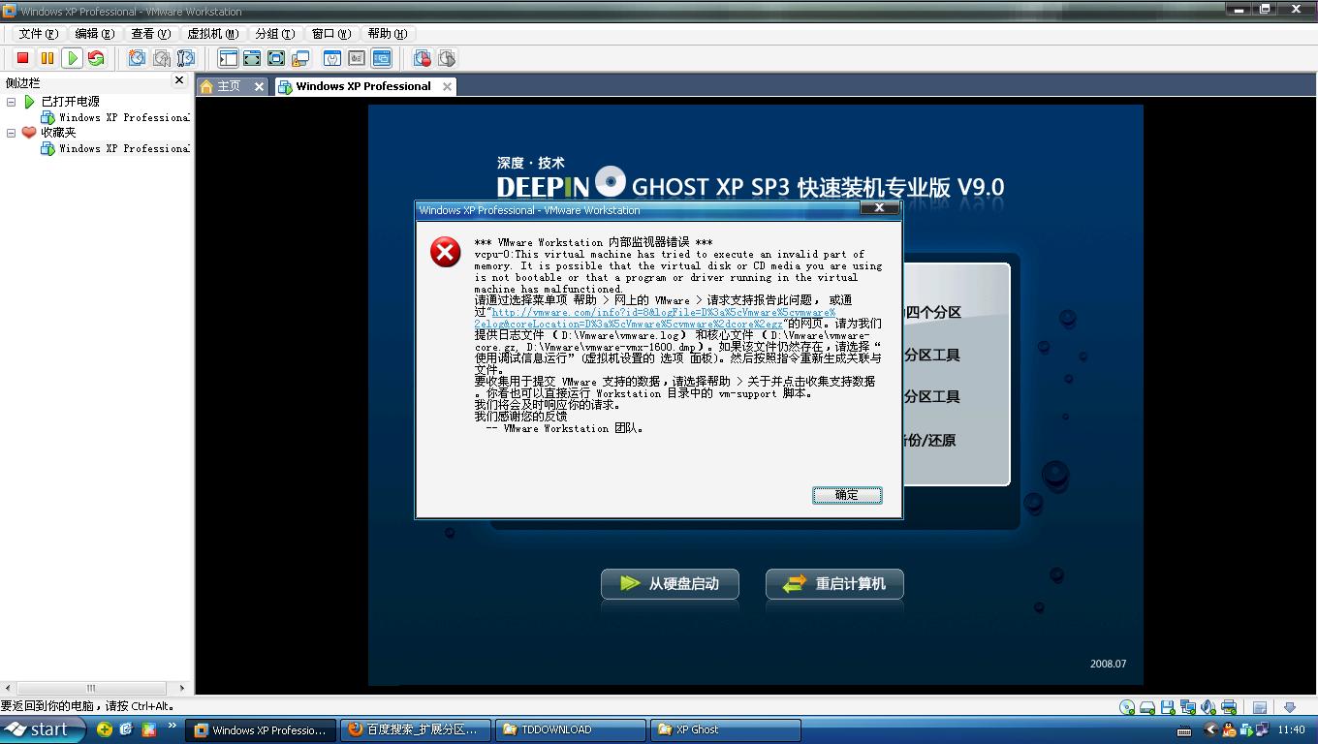Open the 帮助 menu
This screenshot has width=1318, height=744.
tap(388, 34)
